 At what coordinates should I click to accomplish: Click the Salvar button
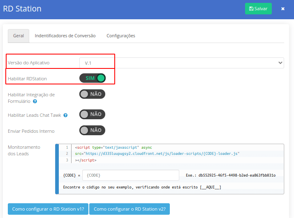[258, 9]
